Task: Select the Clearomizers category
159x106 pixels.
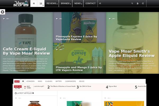Action: [x=70, y=81]
